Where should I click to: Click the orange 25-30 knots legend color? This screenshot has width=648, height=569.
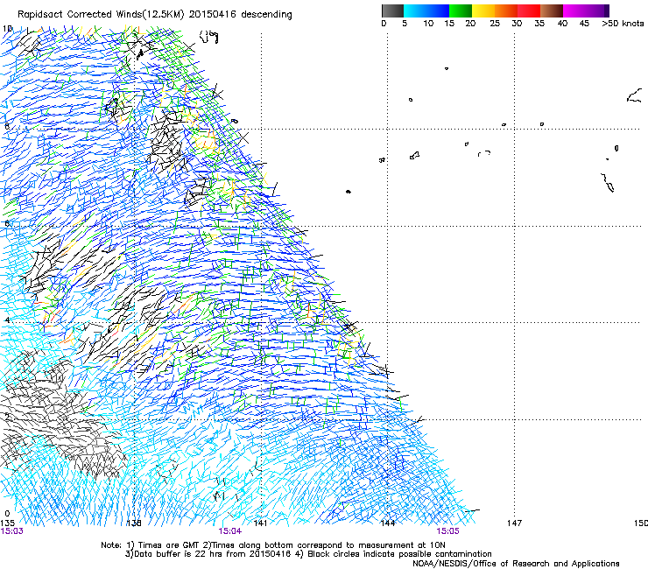[x=506, y=11]
